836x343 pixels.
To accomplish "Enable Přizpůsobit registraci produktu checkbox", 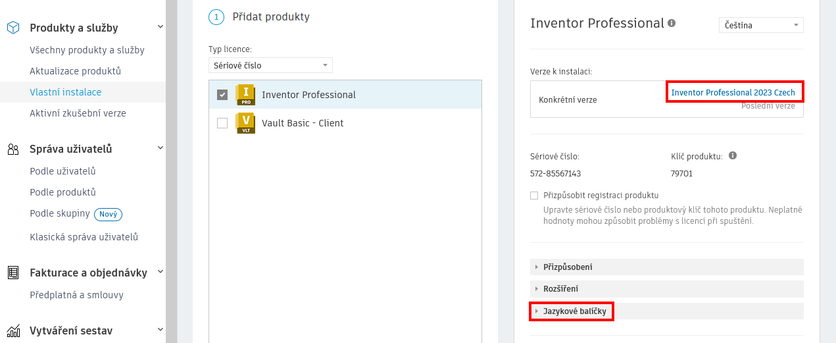I will [534, 196].
